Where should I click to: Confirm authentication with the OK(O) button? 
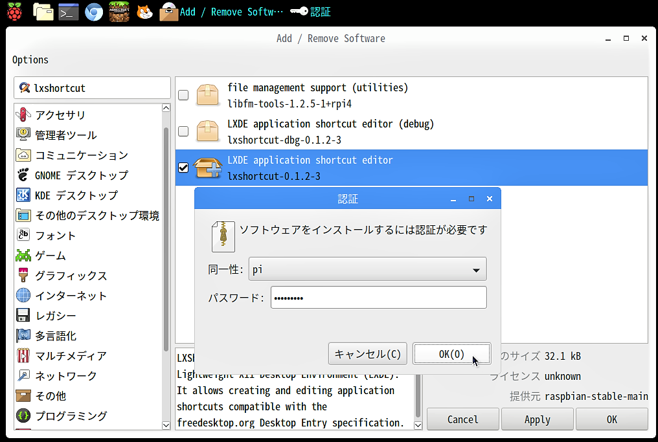pos(451,354)
